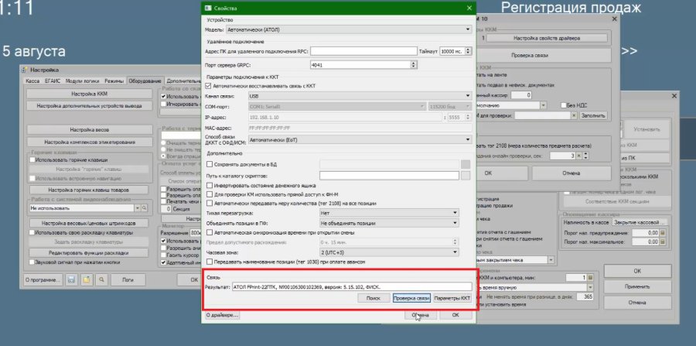This screenshot has width=696, height=346.
Task: Click the magnifier icon left of Логи button
Action: 103,280
